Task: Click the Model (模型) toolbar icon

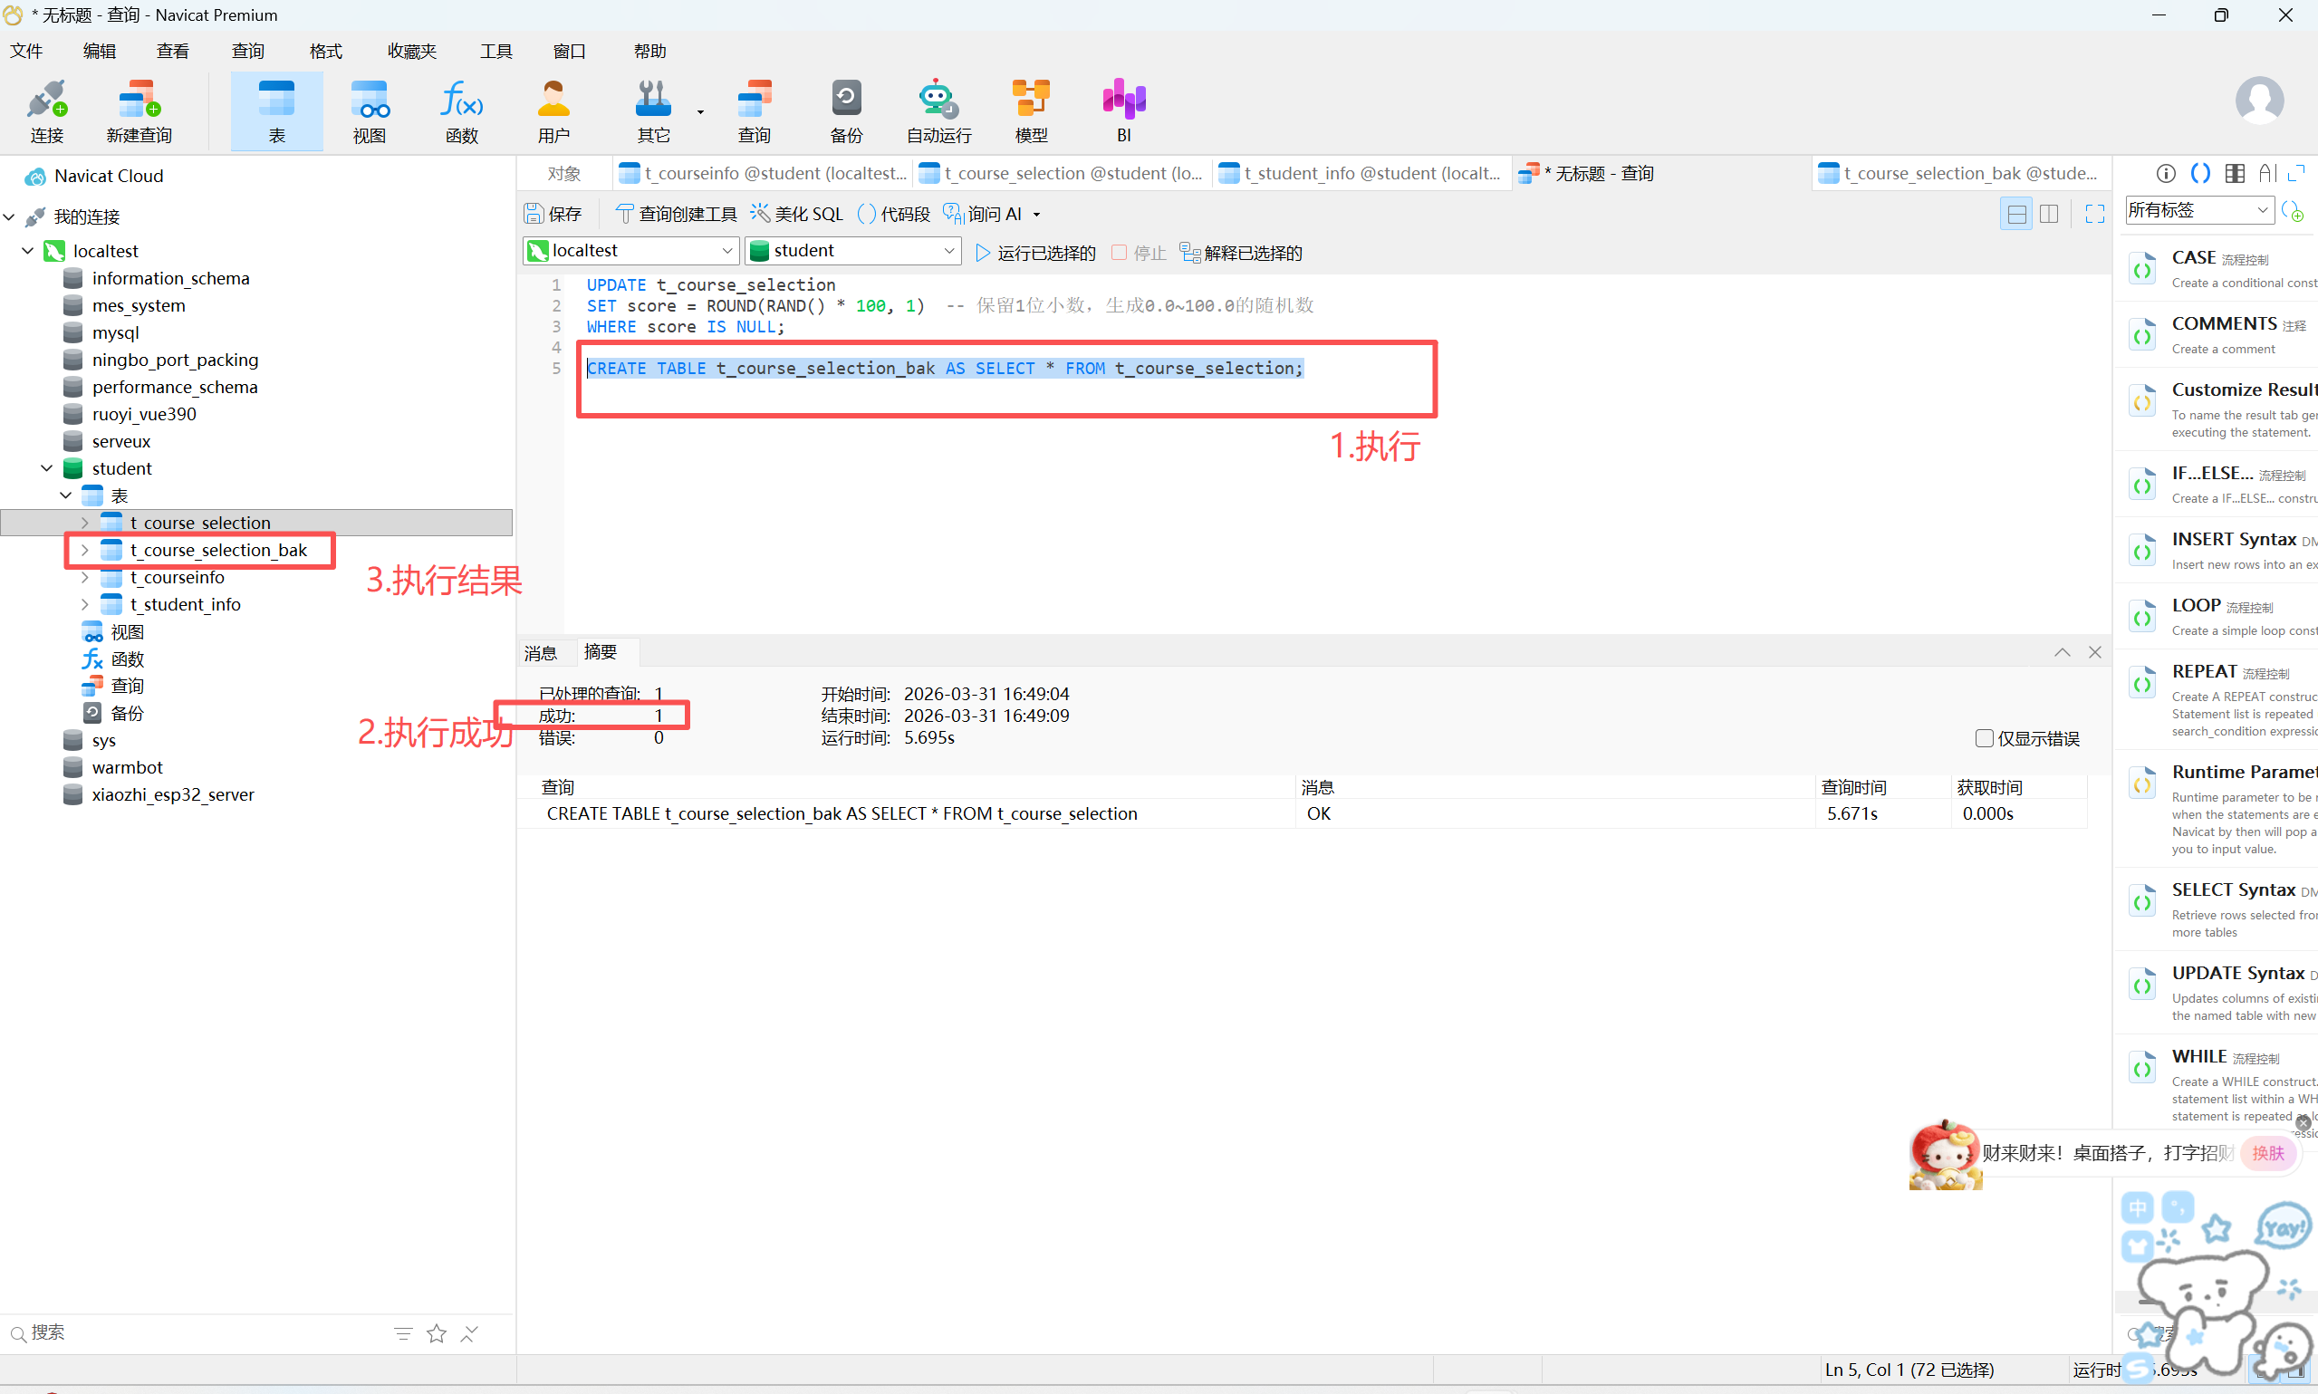Action: 1030,111
